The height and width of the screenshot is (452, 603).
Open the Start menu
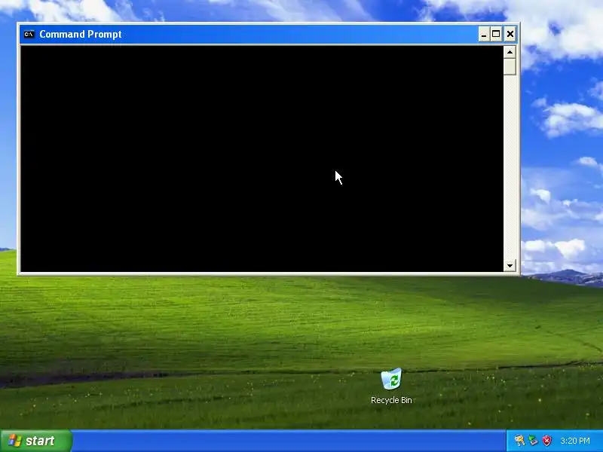coord(35,441)
